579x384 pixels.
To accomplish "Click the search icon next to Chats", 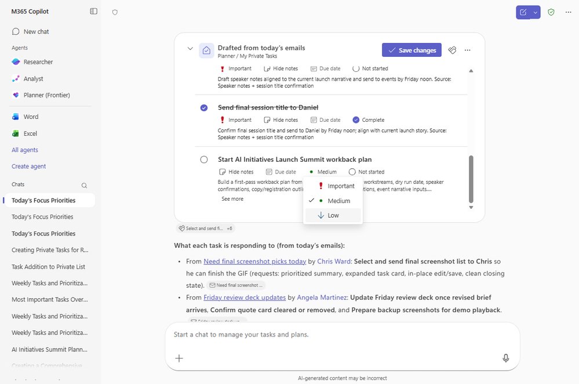I will coord(84,185).
